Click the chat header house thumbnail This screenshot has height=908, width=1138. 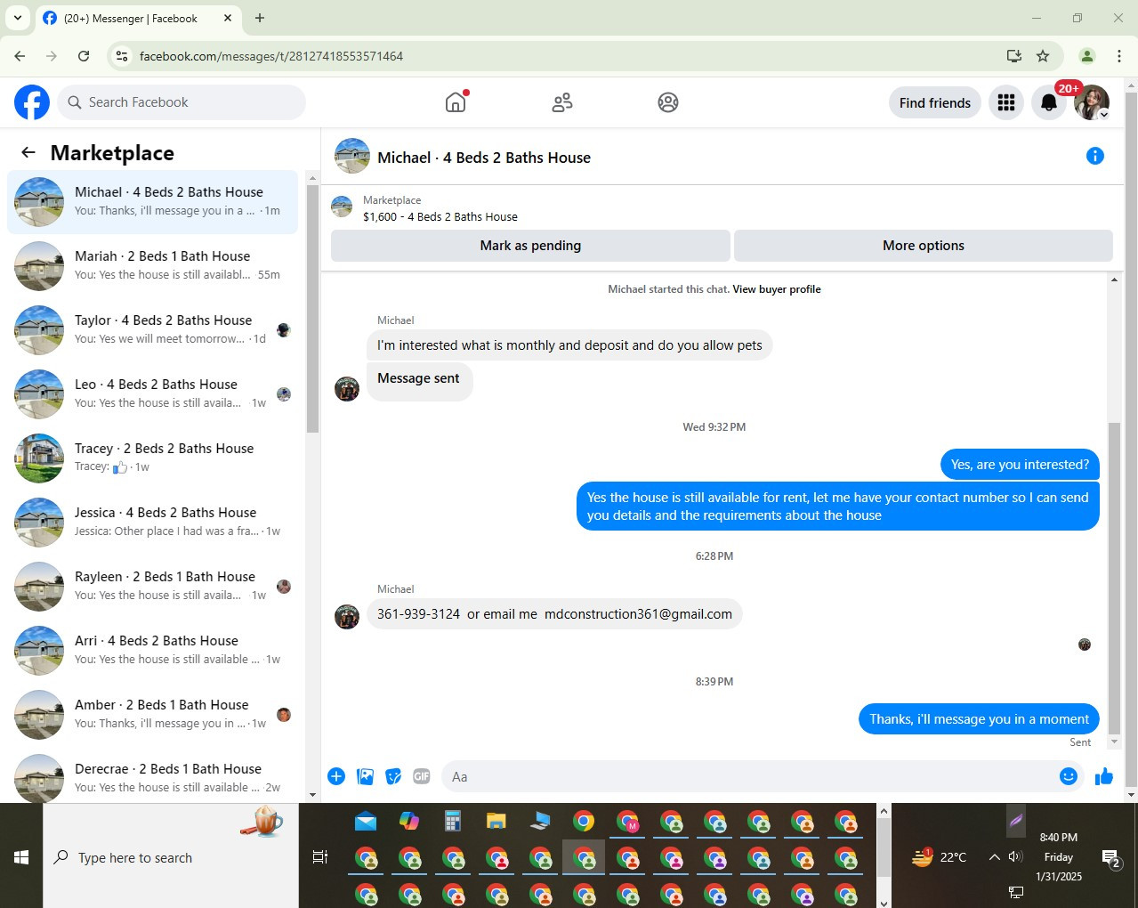[x=352, y=156]
